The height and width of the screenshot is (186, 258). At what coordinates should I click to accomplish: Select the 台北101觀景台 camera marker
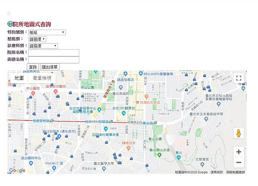[123, 113]
